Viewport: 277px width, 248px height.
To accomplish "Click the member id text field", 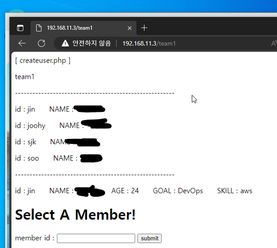I will coord(96,238).
